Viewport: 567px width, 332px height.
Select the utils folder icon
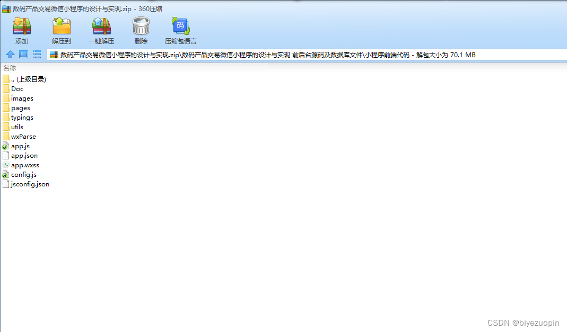[x=6, y=127]
